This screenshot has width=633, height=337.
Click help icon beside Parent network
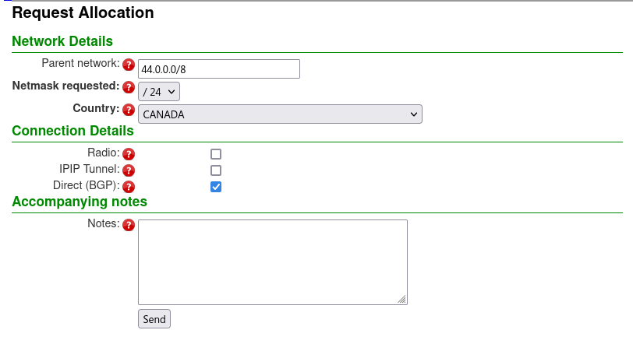point(129,65)
